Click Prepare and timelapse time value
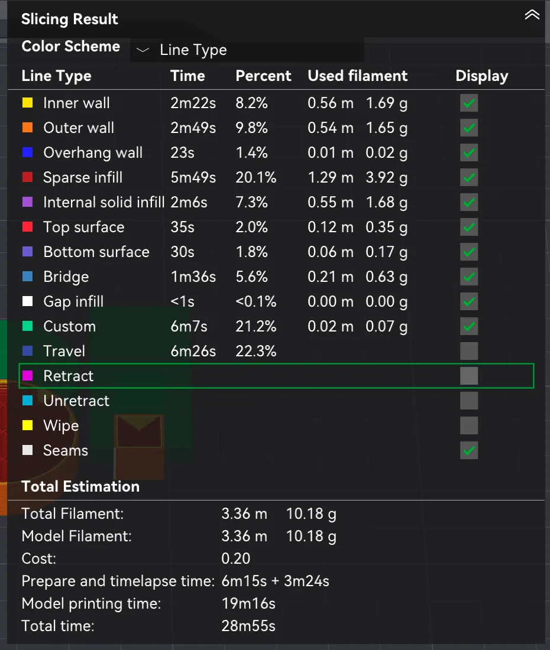Screen dimensions: 550x650 pyautogui.click(x=276, y=581)
